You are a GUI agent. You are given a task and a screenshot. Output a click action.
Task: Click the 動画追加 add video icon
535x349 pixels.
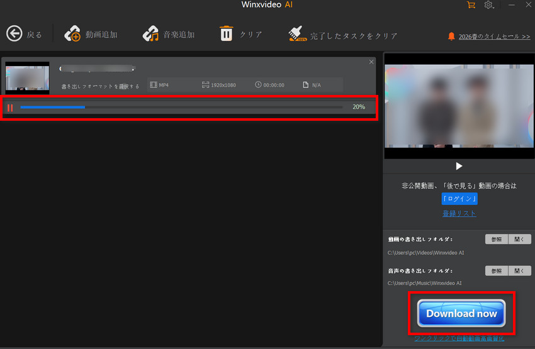72,34
